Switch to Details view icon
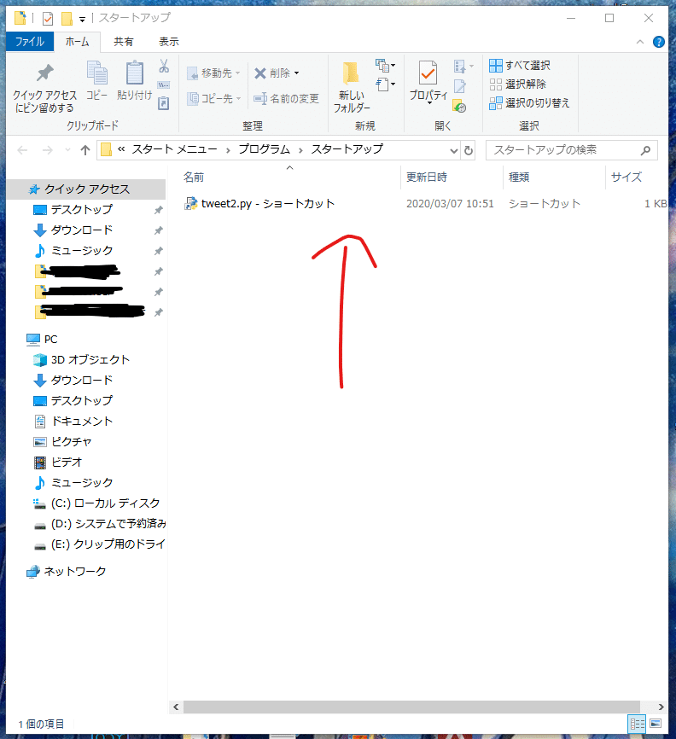 point(637,724)
